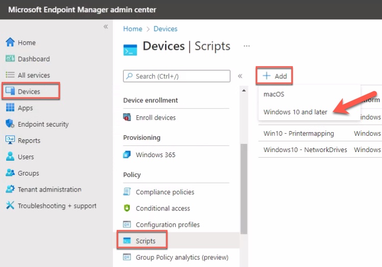Click the magnifier icon in search box
Screen dimensions: 382x267
point(129,76)
